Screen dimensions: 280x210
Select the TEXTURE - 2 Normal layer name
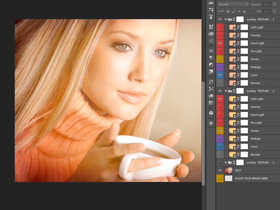tap(255, 155)
